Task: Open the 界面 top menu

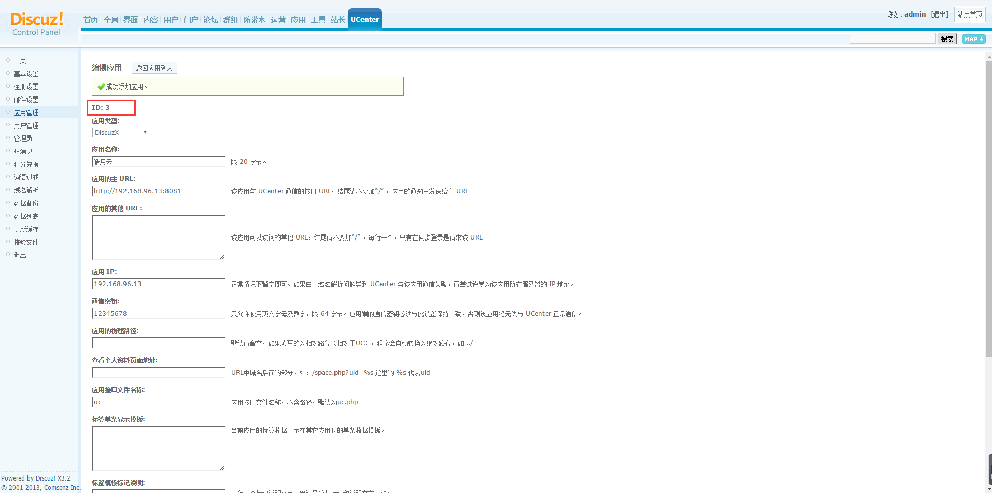Action: (x=131, y=20)
